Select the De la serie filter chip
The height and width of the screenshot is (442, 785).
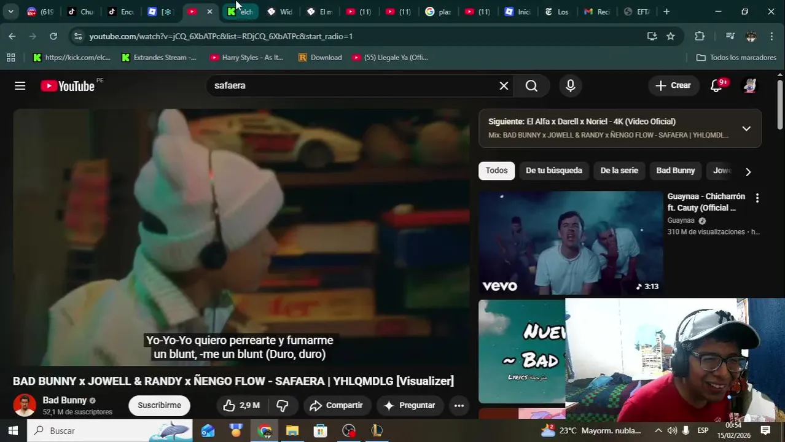619,171
